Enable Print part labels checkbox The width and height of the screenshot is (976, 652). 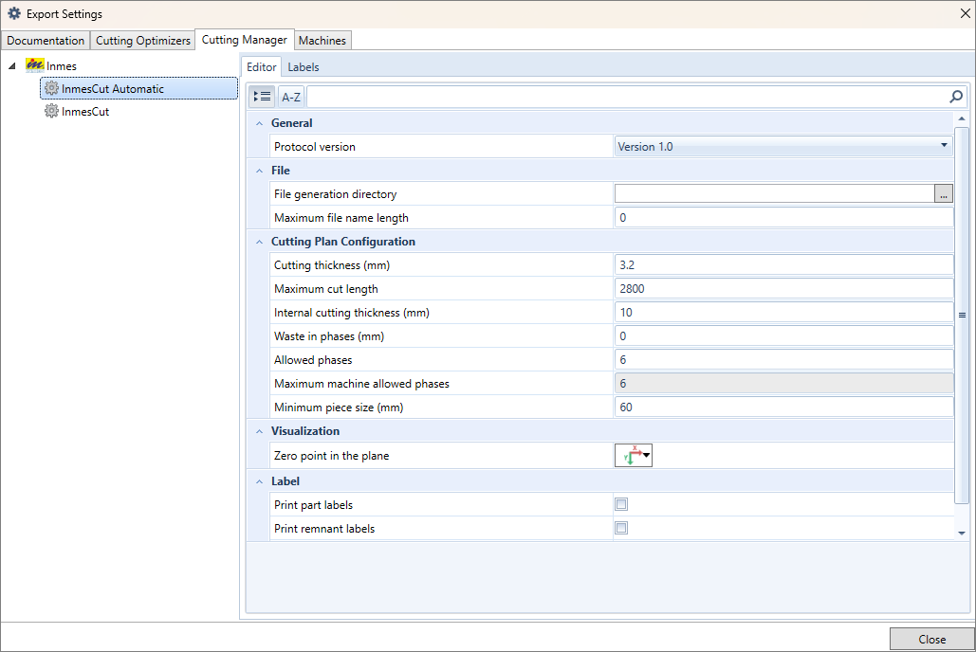[621, 504]
